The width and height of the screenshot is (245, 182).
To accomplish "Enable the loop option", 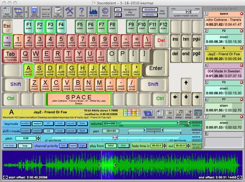I will tap(25, 146).
